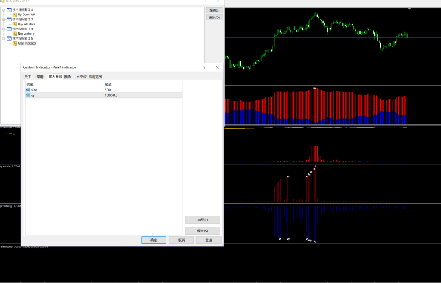Click the Cnt integer variable icon
Image resolution: width=441 pixels, height=283 pixels.
[28, 90]
